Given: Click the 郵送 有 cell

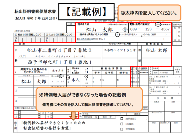Looking at the screenshot, I should coord(107,117).
